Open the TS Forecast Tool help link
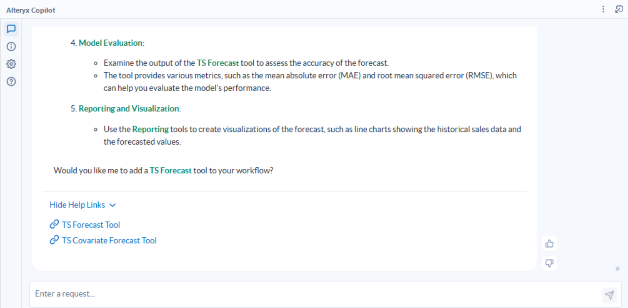This screenshot has width=628, height=308. coord(91,225)
